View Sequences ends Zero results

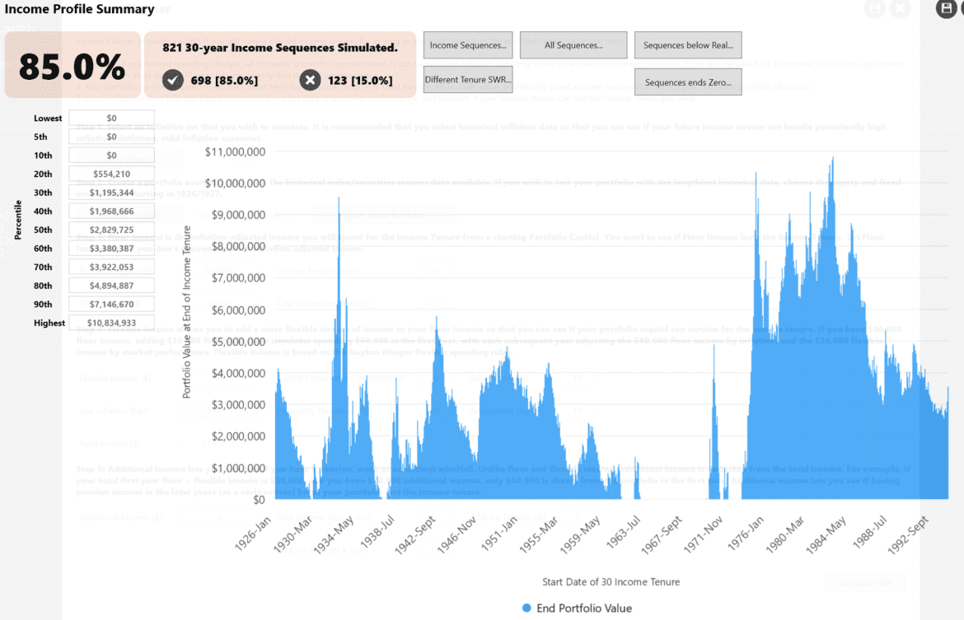(x=687, y=82)
